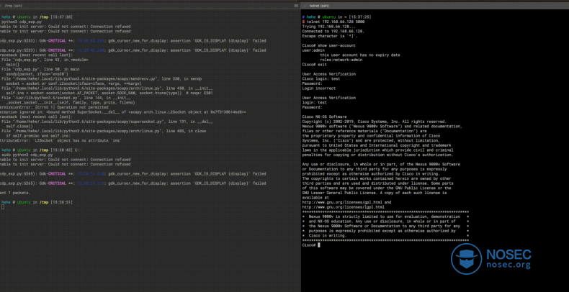Click the 'ent 1 packets.' output line
Image resolution: width=569 pixels, height=292 pixels.
point(15,193)
